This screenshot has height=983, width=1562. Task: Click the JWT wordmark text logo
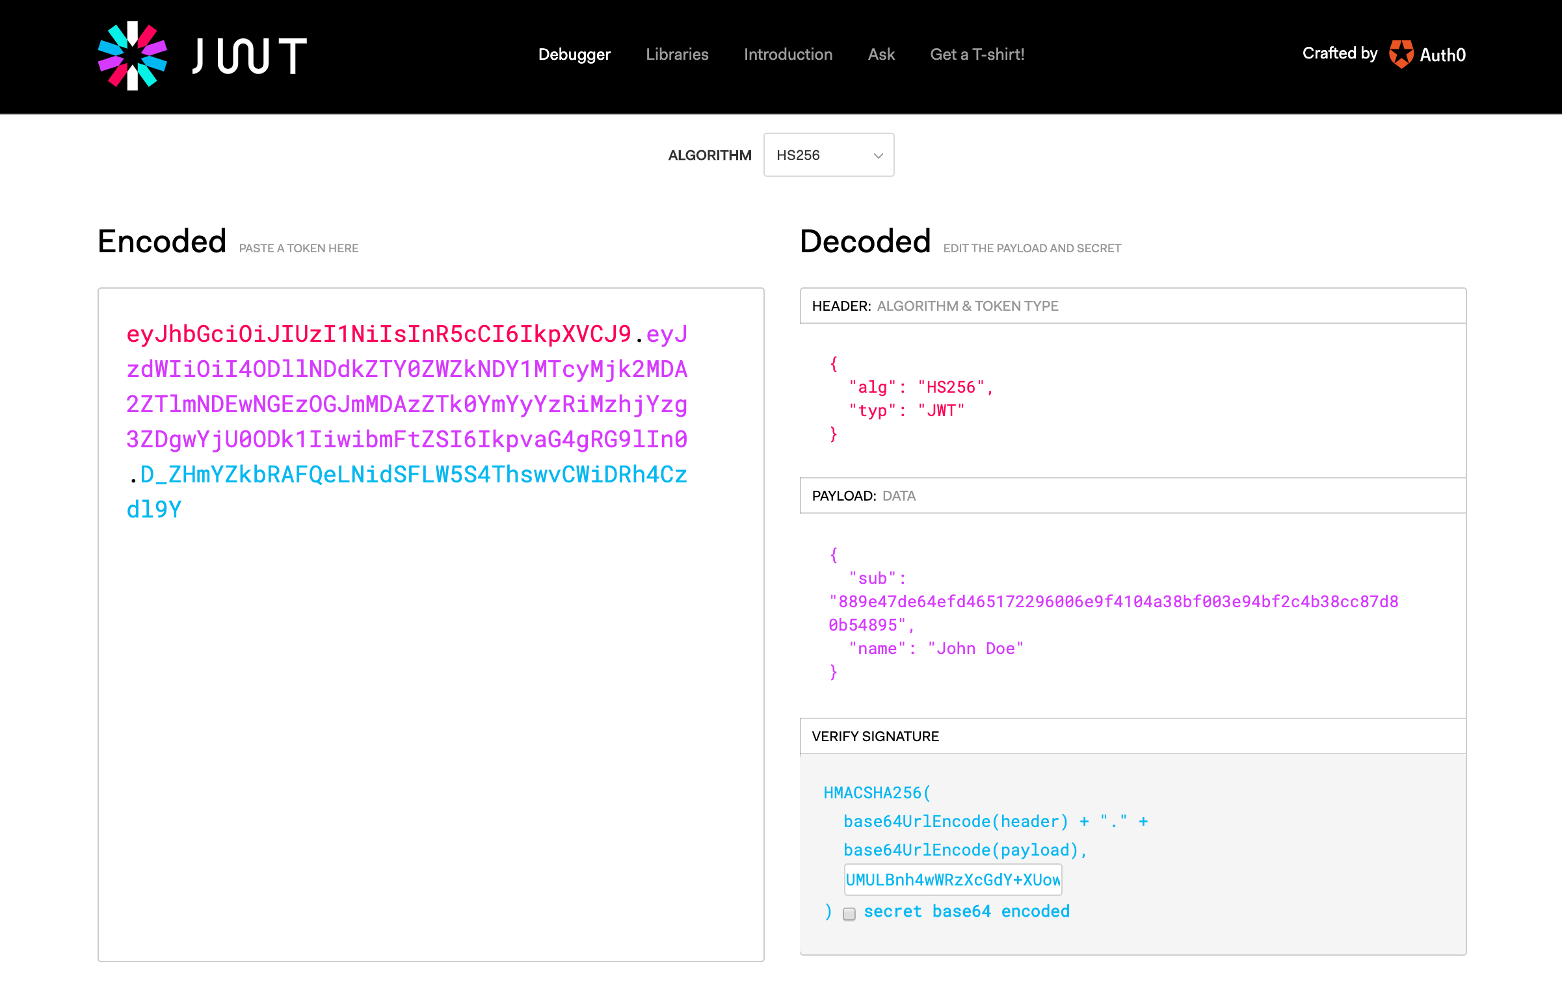(250, 56)
